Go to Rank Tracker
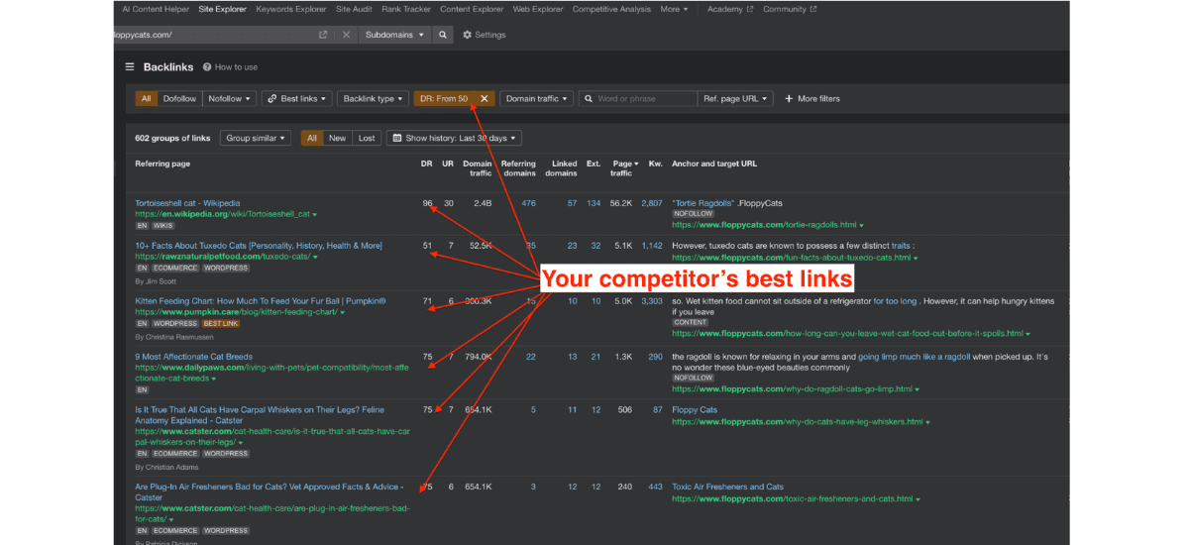 click(x=406, y=9)
